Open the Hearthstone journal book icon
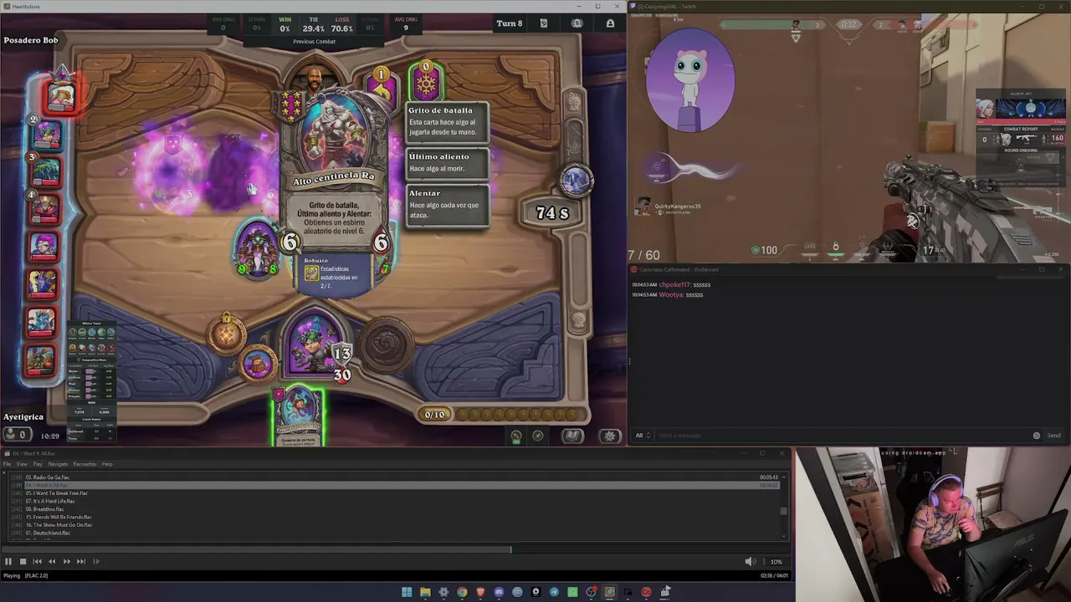Image resolution: width=1071 pixels, height=602 pixels. coord(571,436)
